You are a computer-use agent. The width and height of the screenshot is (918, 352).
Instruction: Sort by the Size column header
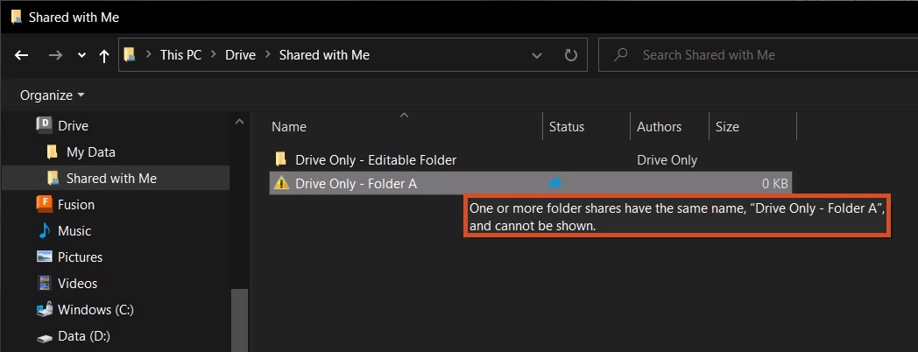coord(727,127)
